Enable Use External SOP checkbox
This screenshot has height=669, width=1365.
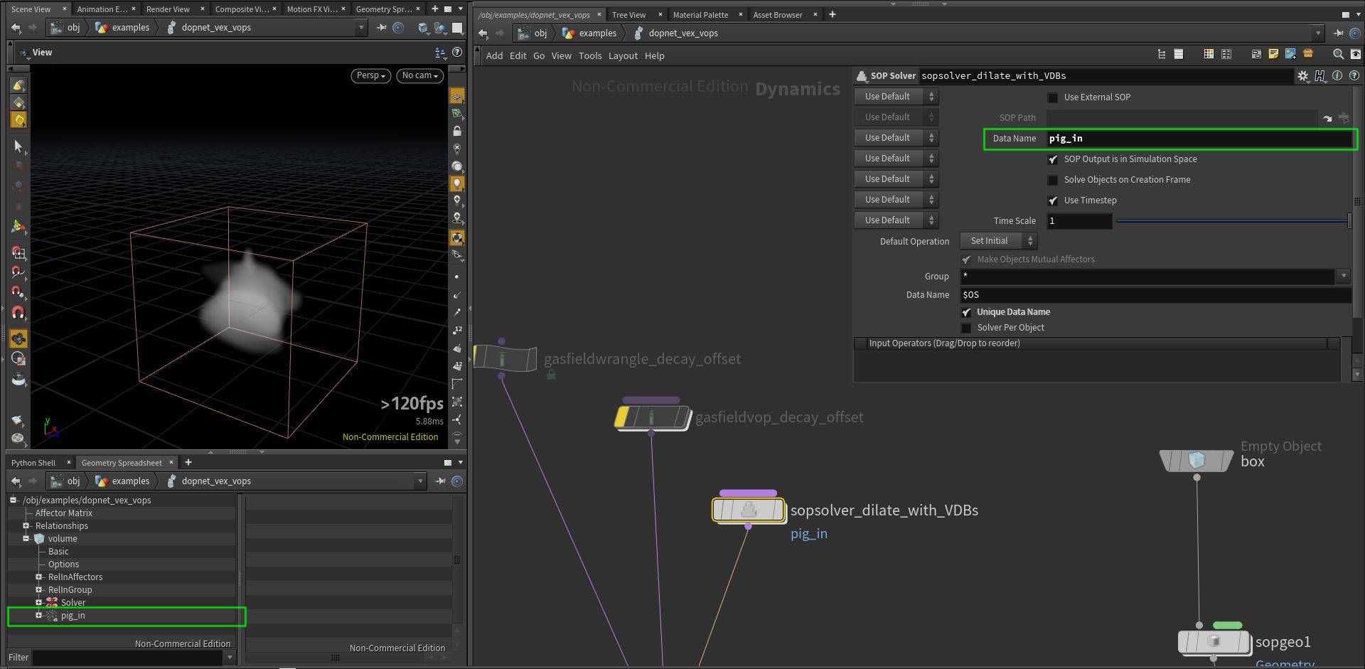[1053, 97]
